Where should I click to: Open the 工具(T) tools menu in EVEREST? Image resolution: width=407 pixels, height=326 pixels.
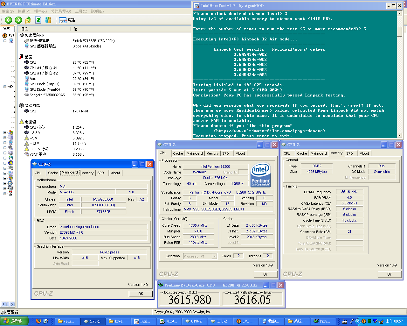(81, 11)
